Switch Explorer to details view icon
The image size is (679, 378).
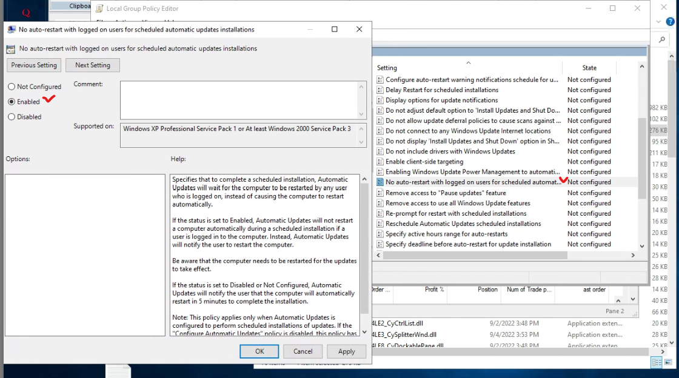click(657, 362)
